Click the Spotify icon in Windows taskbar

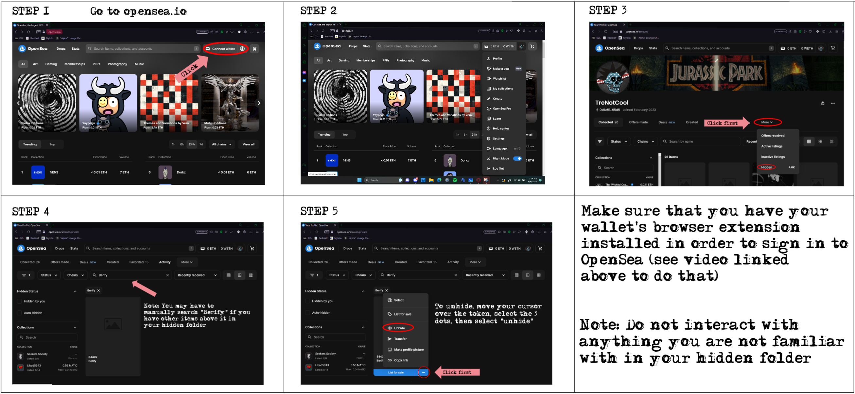click(455, 180)
